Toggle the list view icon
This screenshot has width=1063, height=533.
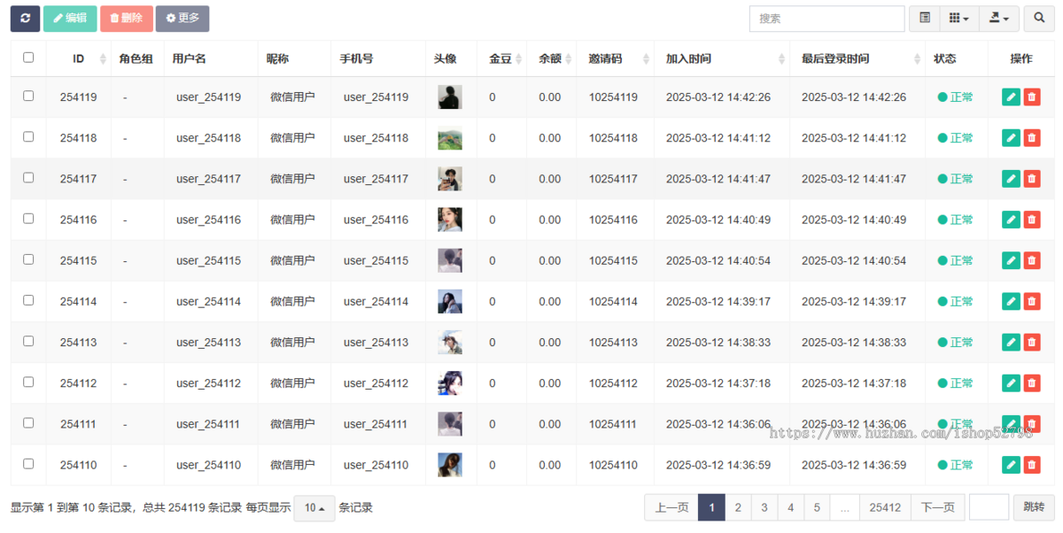(x=925, y=19)
